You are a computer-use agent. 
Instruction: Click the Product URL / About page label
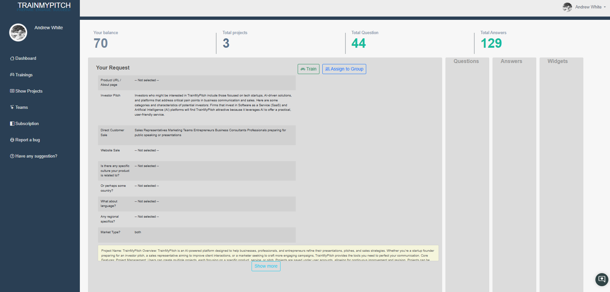pos(111,83)
